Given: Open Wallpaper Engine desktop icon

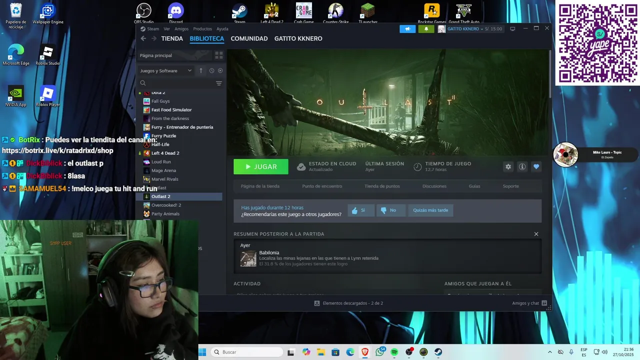Looking at the screenshot, I should pos(48,13).
